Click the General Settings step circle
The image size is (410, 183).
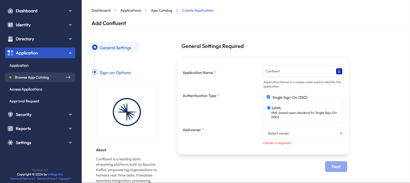[x=95, y=47]
